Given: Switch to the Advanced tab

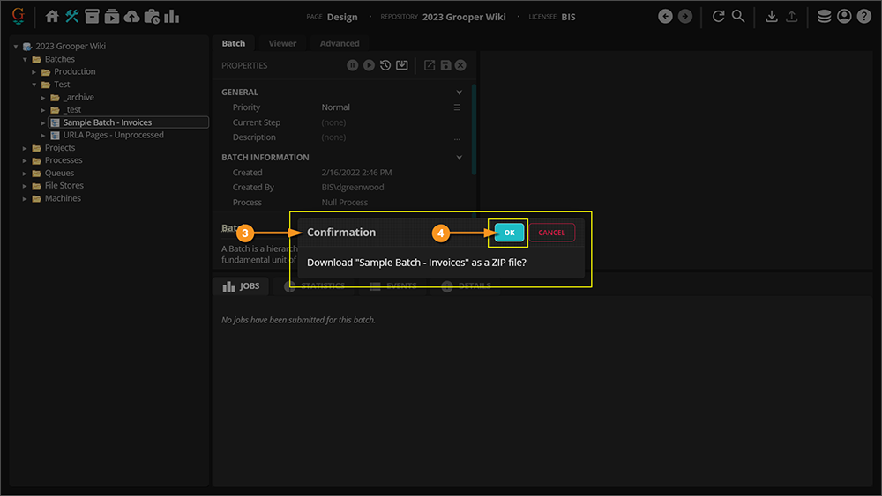Looking at the screenshot, I should [x=340, y=43].
